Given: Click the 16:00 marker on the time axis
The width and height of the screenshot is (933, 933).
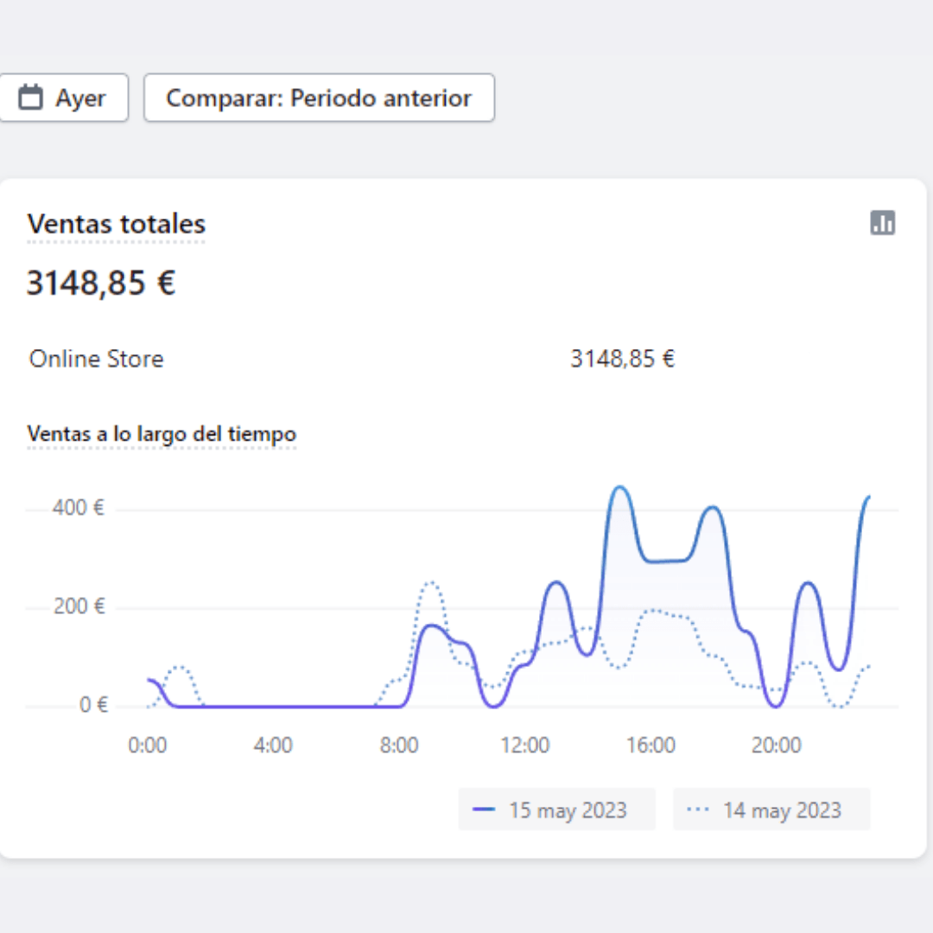Looking at the screenshot, I should pyautogui.click(x=651, y=745).
